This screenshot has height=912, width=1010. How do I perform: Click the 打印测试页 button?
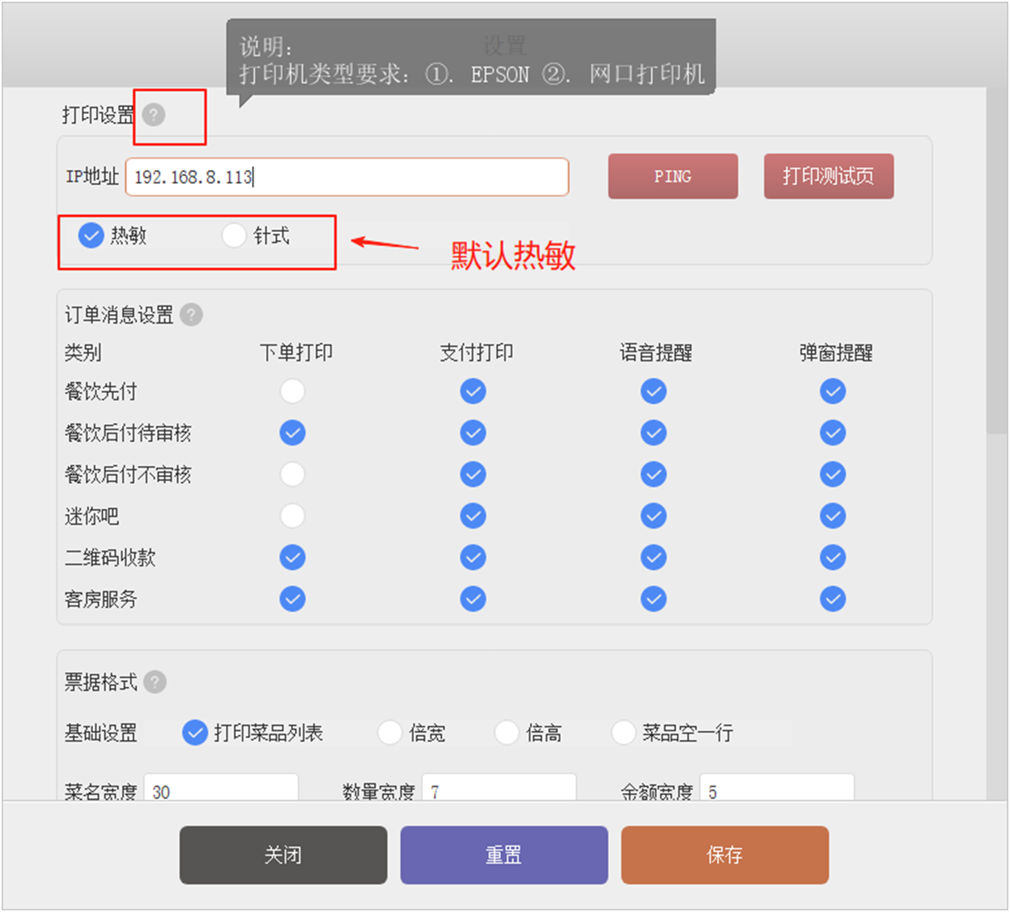coord(828,176)
